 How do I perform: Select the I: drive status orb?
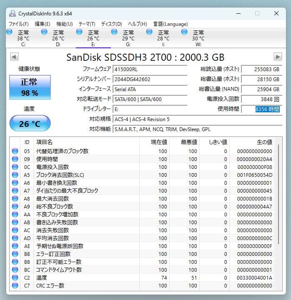(x=149, y=32)
